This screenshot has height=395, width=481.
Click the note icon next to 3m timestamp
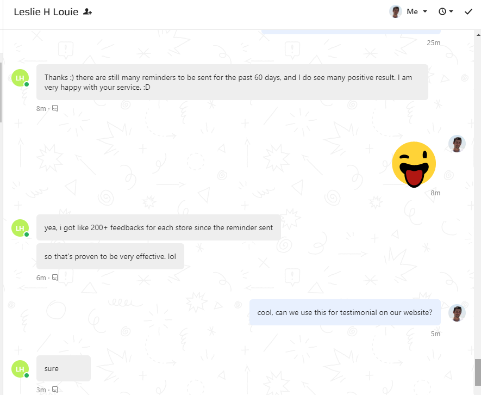click(x=55, y=390)
